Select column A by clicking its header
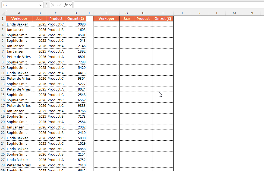The width and height of the screenshot is (264, 171). (19, 13)
